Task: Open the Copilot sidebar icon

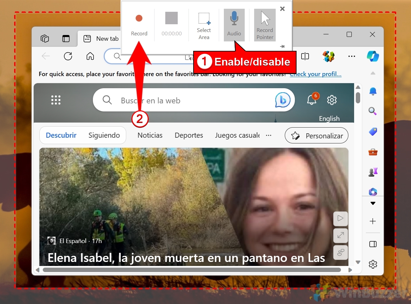Action: 373,56
